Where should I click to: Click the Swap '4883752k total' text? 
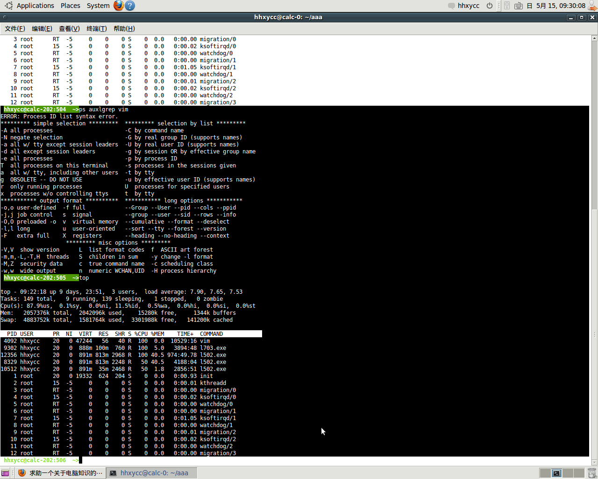pyautogui.click(x=46, y=320)
